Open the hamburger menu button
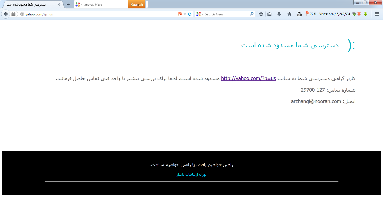This screenshot has width=383, height=204. point(377,14)
